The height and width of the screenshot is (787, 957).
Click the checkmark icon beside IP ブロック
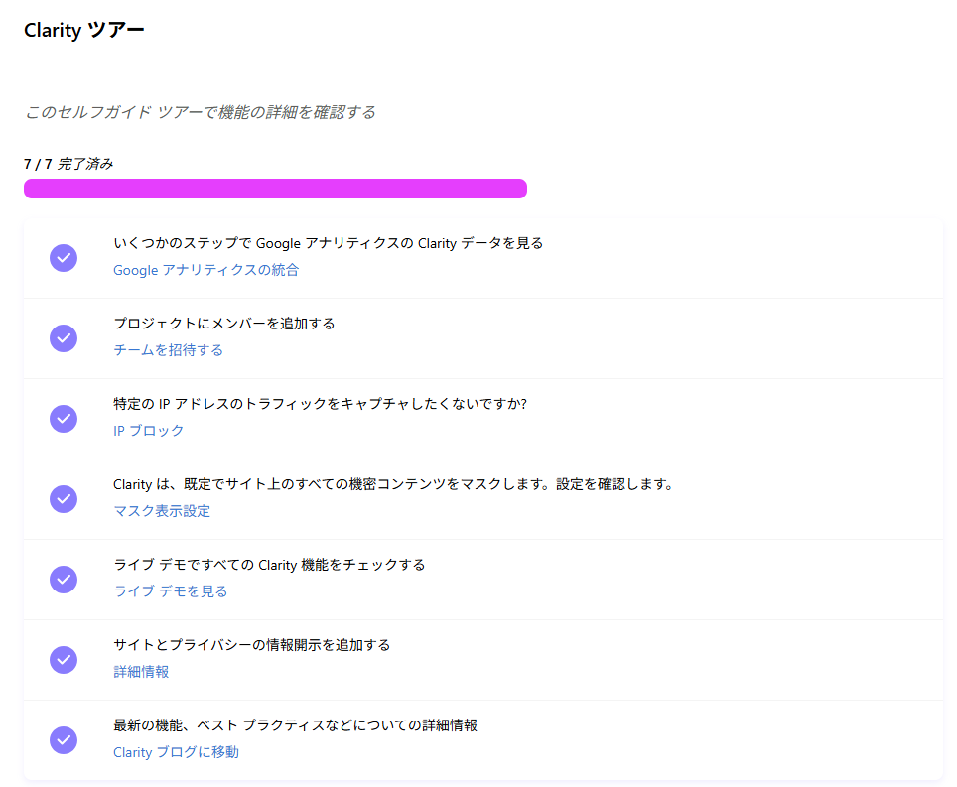64,419
